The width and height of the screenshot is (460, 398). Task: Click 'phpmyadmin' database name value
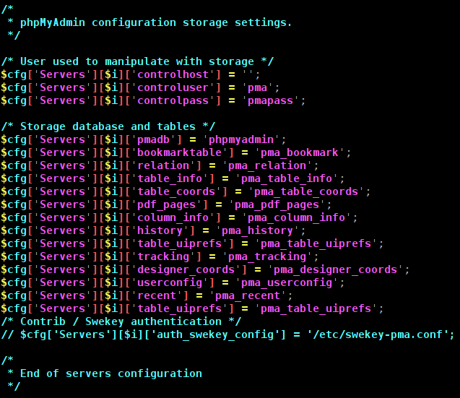point(241,139)
